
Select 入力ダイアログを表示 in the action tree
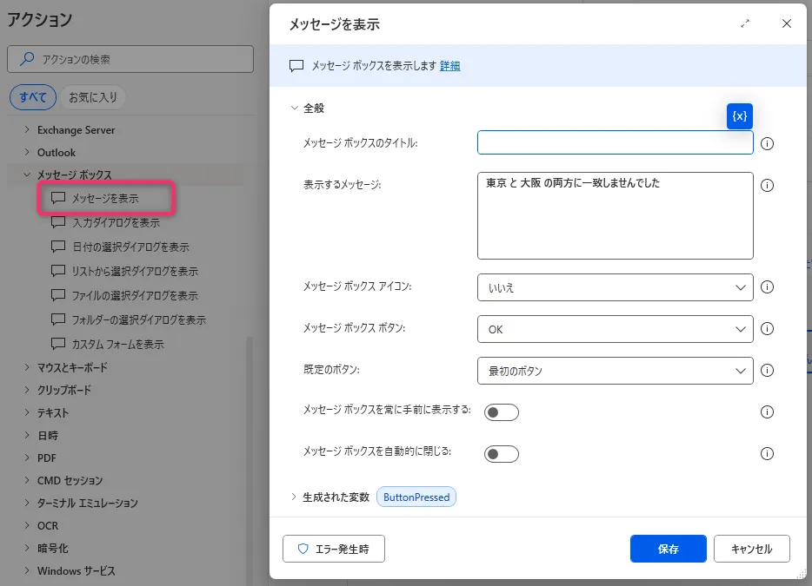(116, 222)
